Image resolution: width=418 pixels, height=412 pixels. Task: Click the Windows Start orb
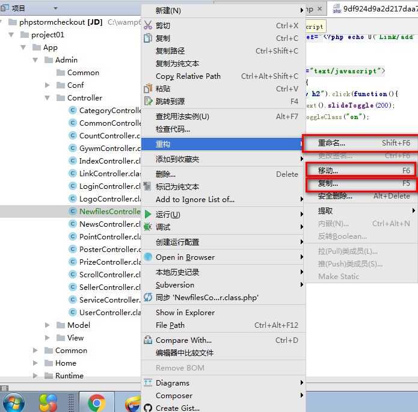tap(14, 402)
